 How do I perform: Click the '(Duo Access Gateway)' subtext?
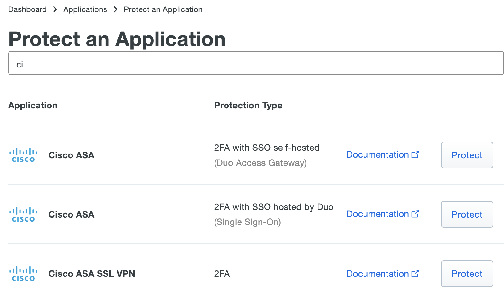pos(261,163)
